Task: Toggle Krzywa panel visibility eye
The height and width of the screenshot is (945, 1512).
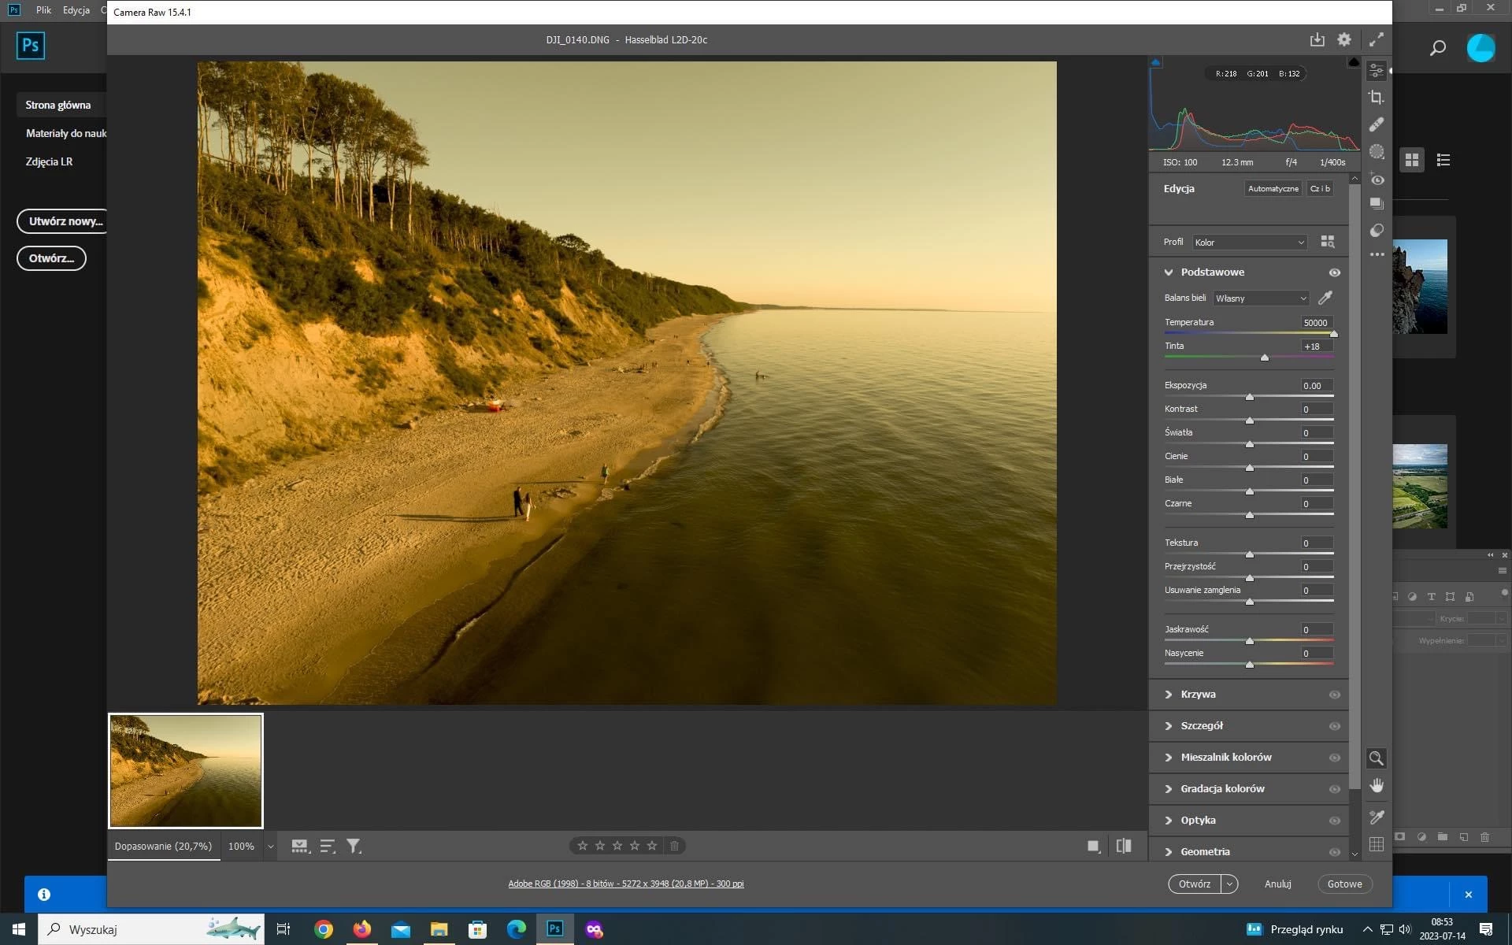Action: (1334, 695)
